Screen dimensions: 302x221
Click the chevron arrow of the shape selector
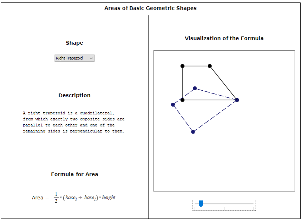point(91,58)
